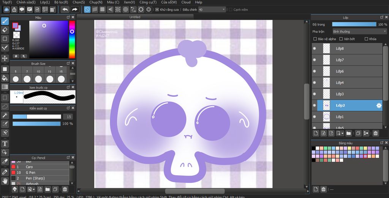Enable concentric circle snap

click(x=125, y=9)
